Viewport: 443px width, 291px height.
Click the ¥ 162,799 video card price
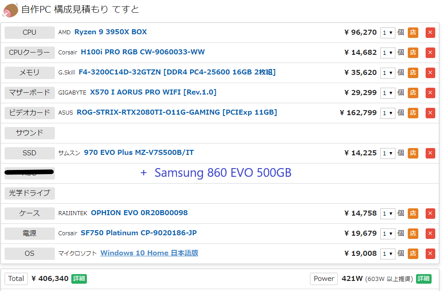point(358,113)
